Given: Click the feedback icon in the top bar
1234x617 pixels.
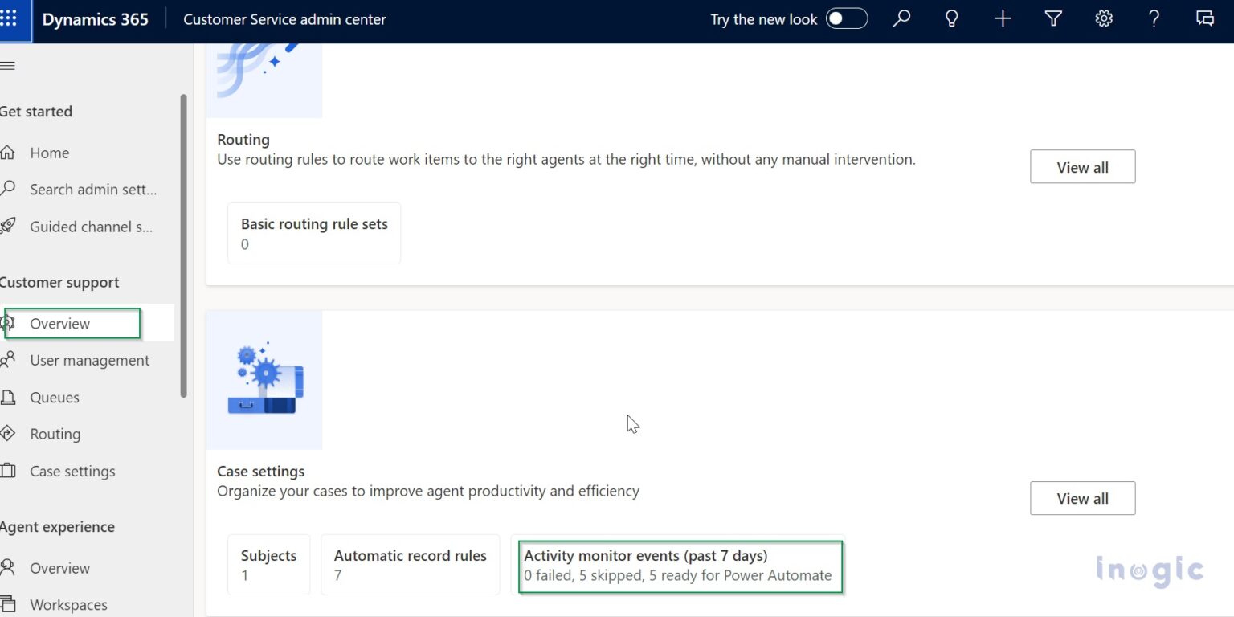Looking at the screenshot, I should pos(1204,18).
